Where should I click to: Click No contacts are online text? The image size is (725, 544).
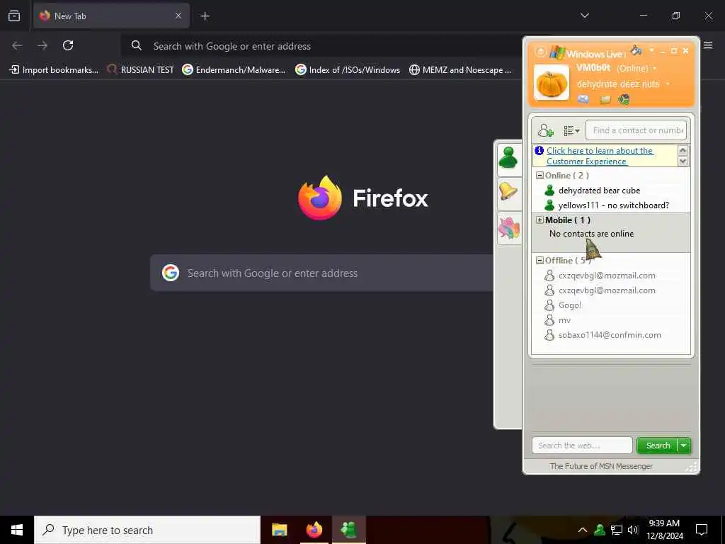[x=591, y=234]
